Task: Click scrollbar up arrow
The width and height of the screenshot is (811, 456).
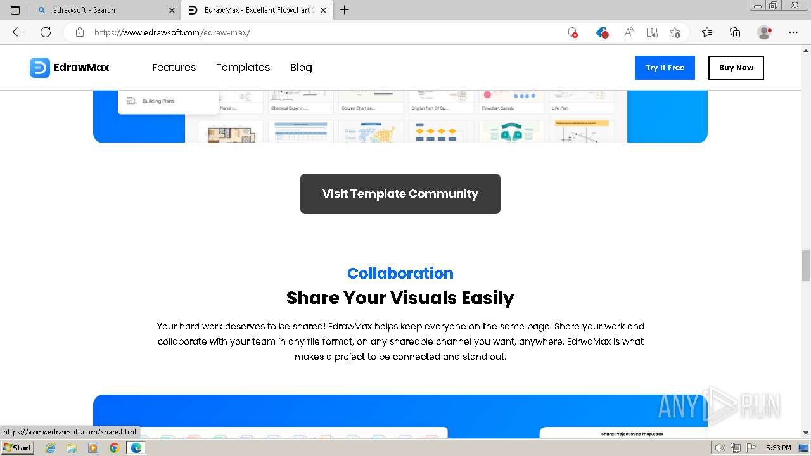Action: 806,49
